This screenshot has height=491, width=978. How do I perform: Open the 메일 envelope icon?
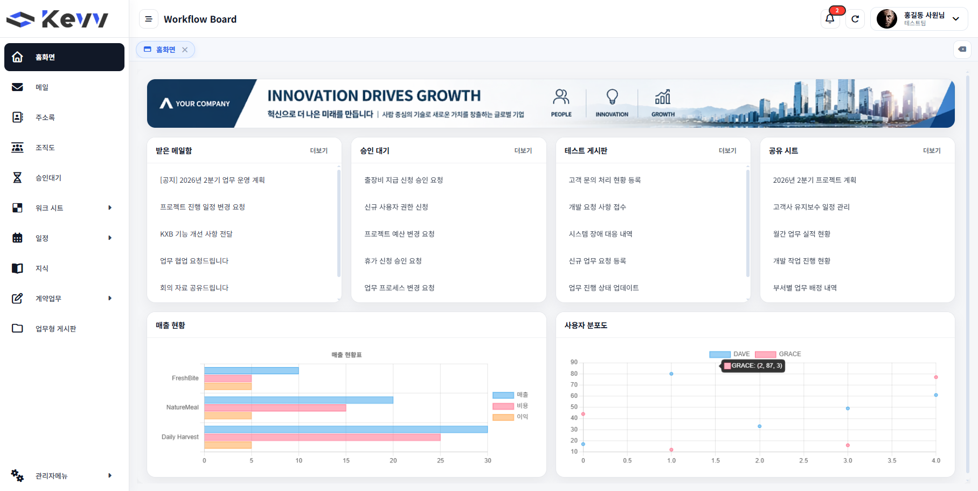17,87
